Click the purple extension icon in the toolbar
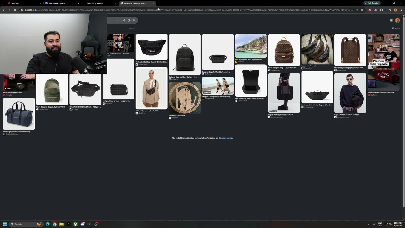405x228 pixels. [x=376, y=10]
